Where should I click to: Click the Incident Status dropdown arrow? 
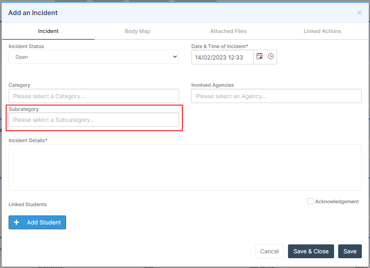(175, 57)
